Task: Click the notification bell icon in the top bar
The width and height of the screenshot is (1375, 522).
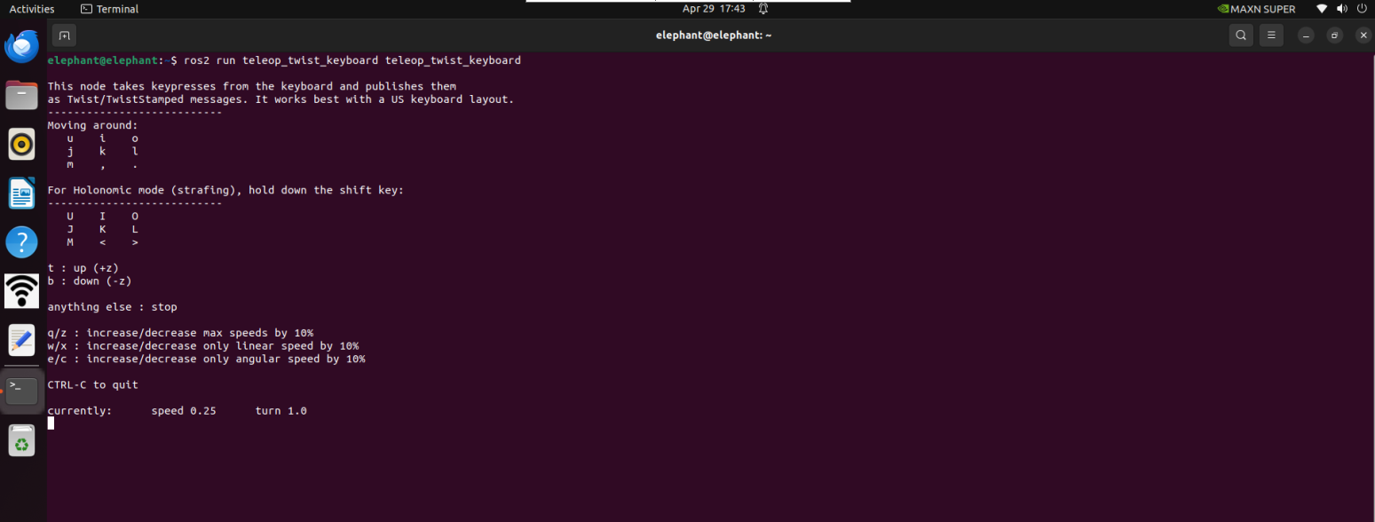Action: pos(763,9)
